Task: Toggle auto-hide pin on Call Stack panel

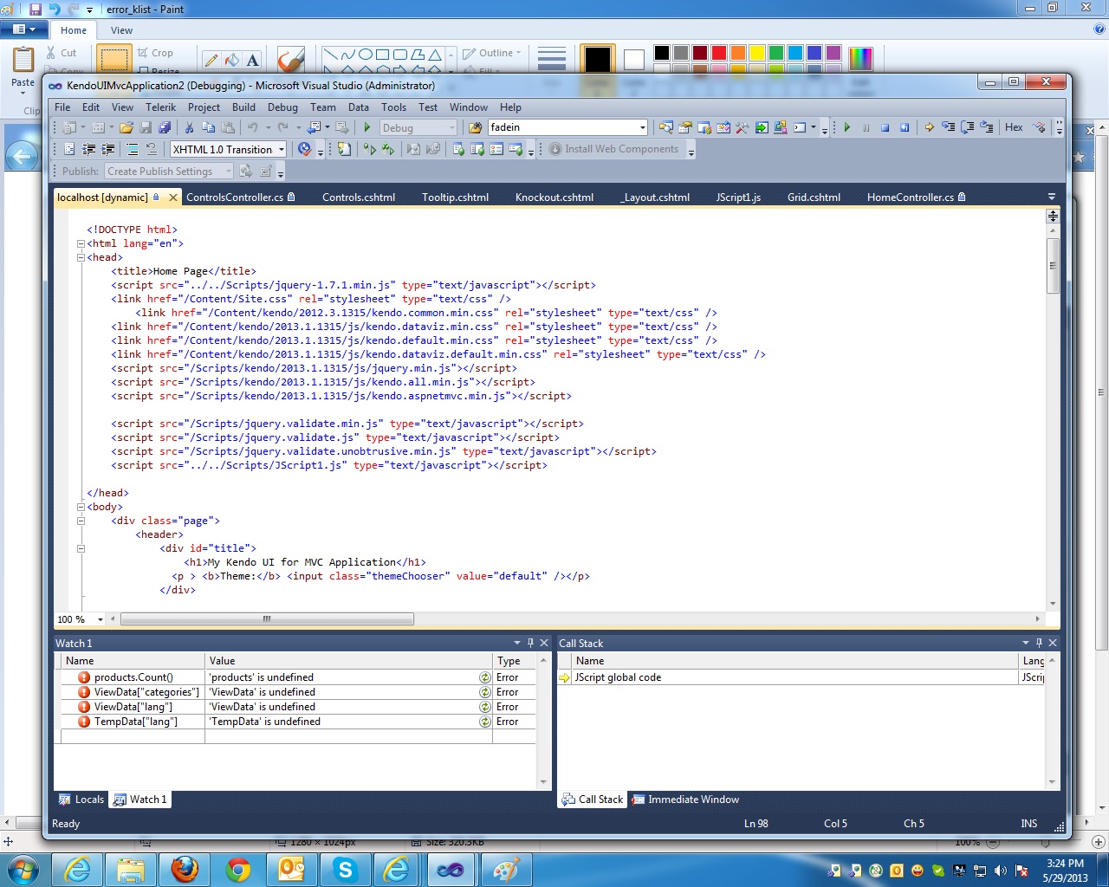Action: 1039,643
